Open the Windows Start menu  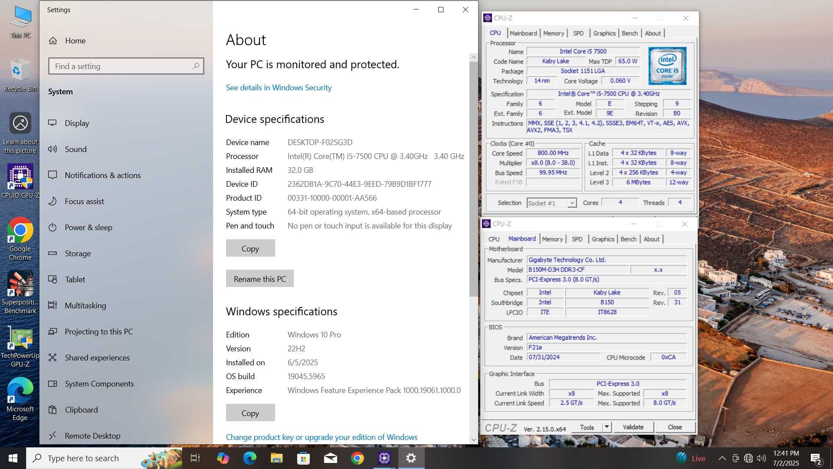[13, 458]
